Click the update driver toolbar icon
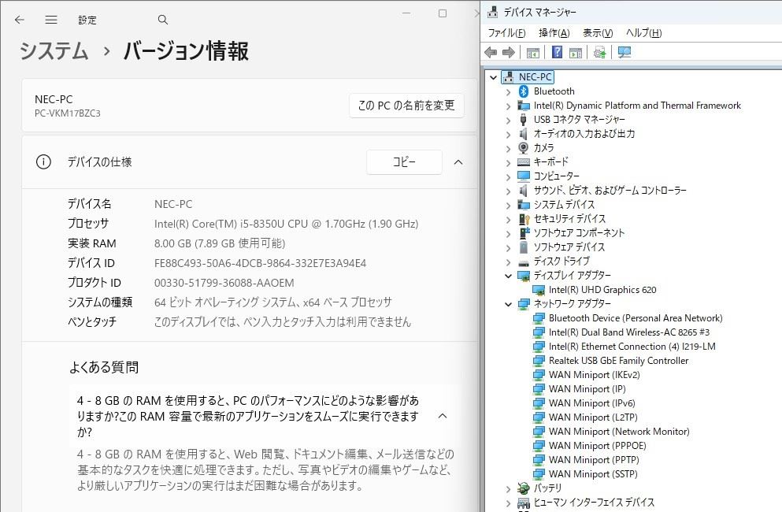This screenshot has width=782, height=512. click(x=599, y=53)
